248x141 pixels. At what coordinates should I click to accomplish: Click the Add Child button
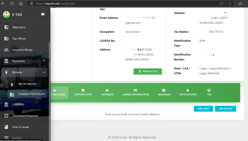(x=203, y=109)
